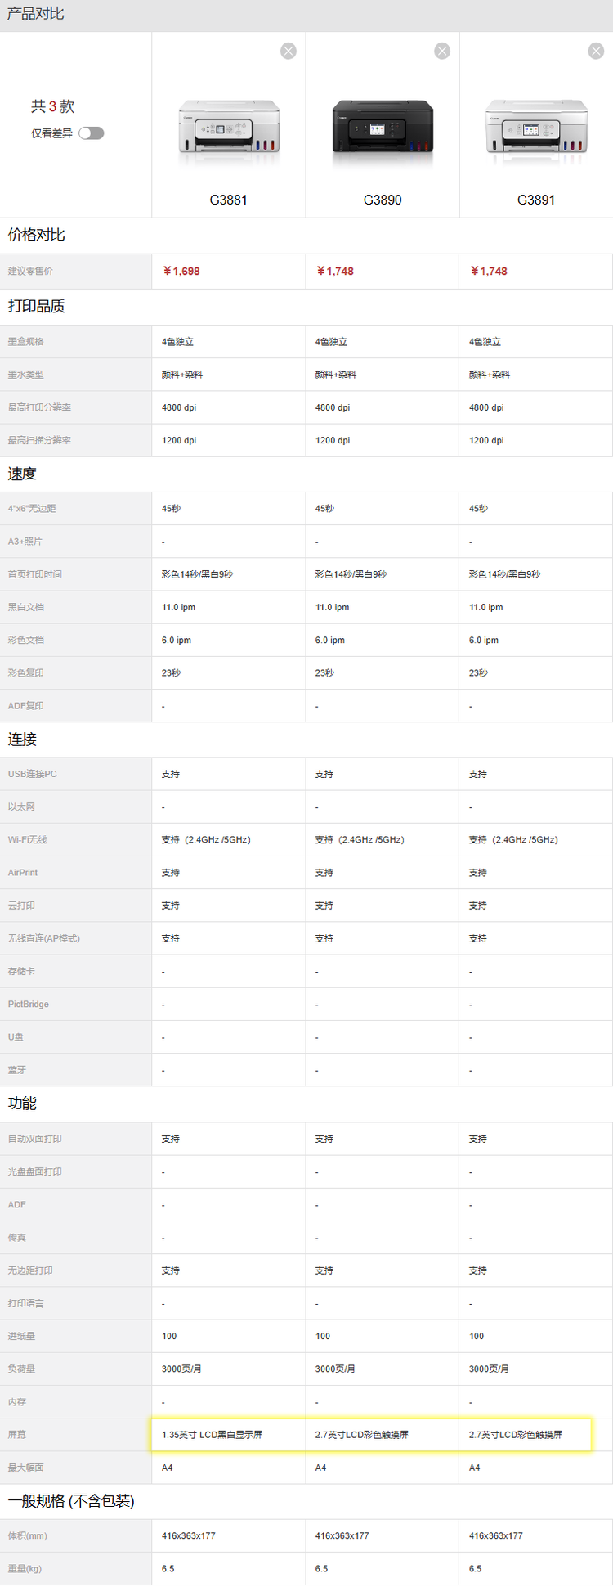
Task: Remove G3890 from comparison with X icon
Action: (x=442, y=51)
